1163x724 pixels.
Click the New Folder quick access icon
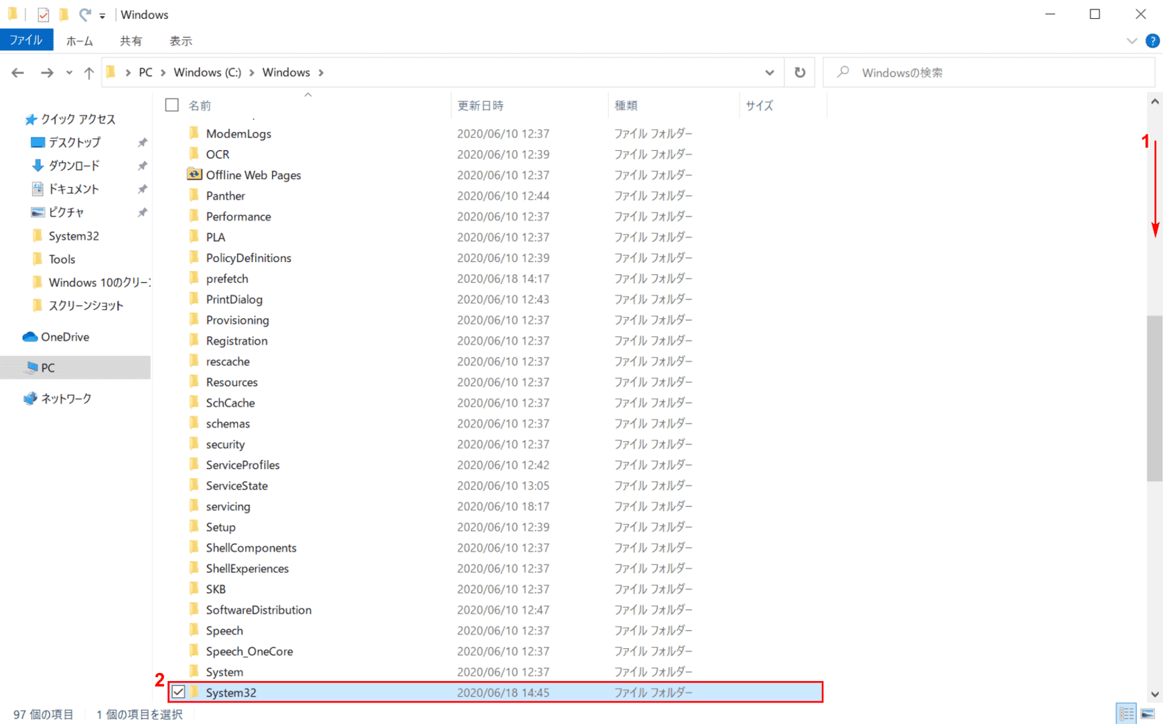tap(64, 14)
